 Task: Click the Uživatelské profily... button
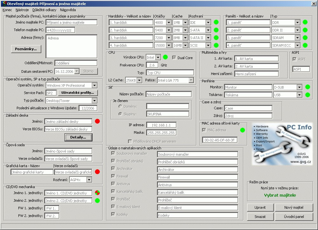pyautogui.click(x=78, y=93)
